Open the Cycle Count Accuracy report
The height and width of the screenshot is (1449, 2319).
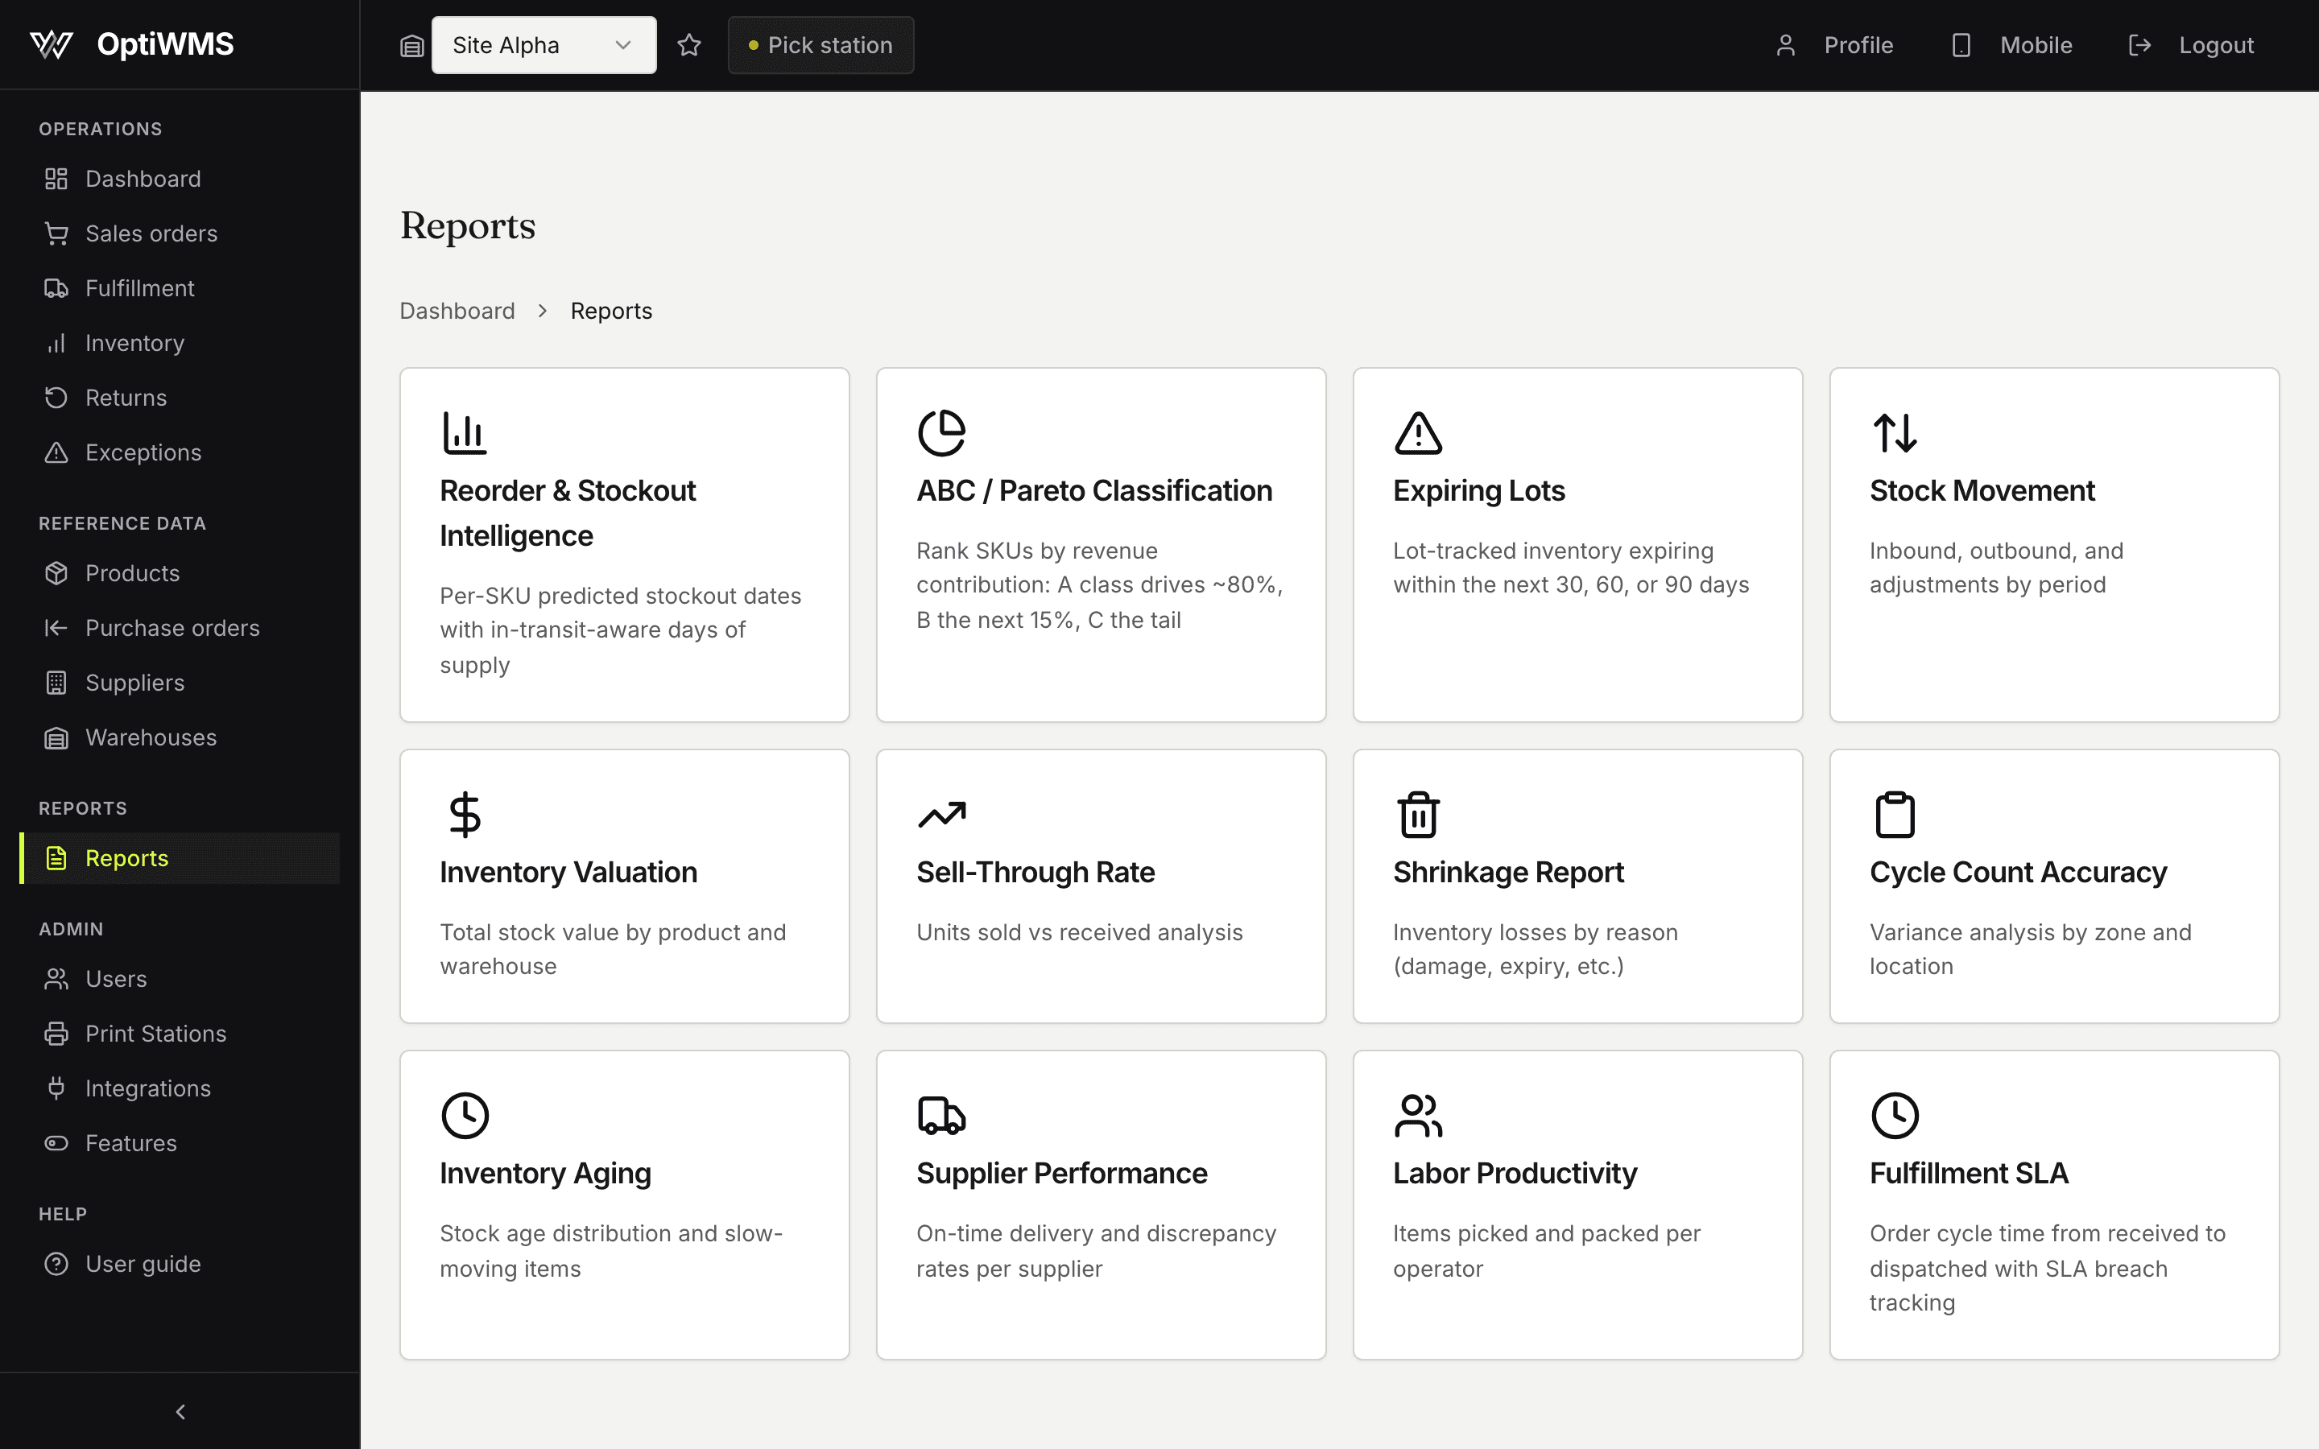point(2055,886)
